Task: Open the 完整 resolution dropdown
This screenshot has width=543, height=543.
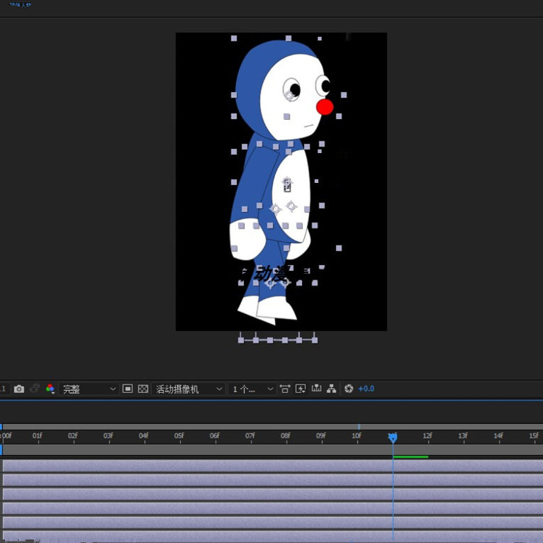Action: click(x=89, y=389)
